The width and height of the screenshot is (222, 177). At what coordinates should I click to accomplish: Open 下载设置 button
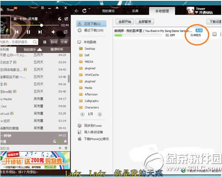214,22
